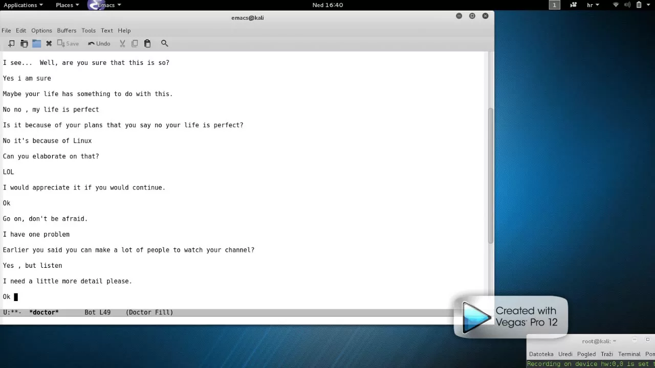Image resolution: width=655 pixels, height=368 pixels.
Task: Open the Emacs Edit menu
Action: [21, 31]
